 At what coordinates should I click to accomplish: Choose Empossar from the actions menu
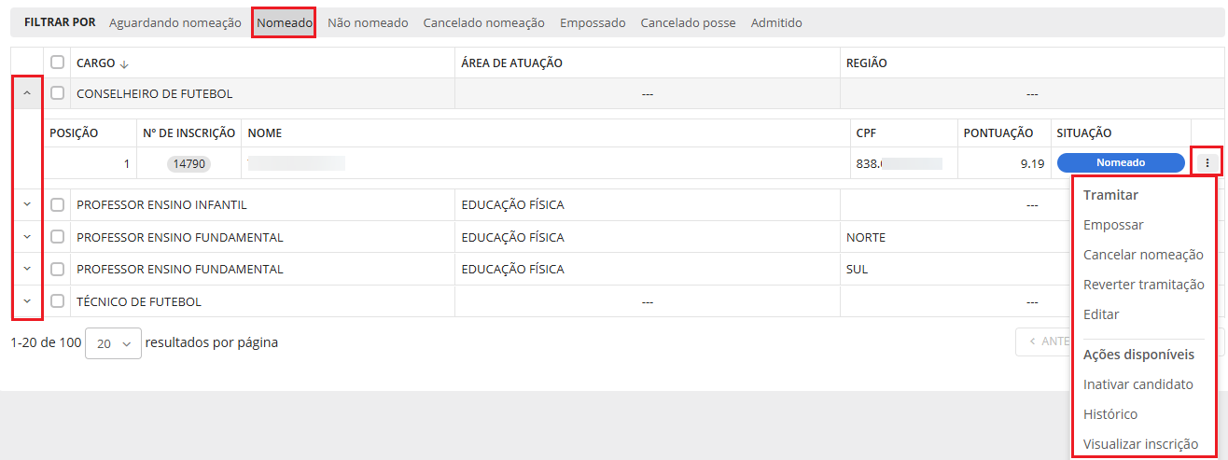(x=1113, y=225)
